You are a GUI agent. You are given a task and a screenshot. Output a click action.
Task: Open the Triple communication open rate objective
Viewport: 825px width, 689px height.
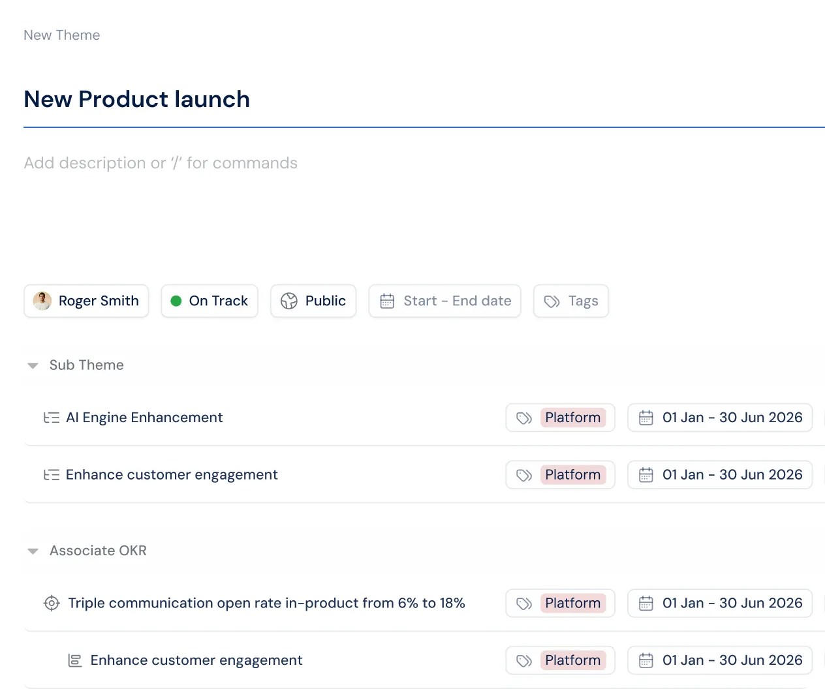point(266,604)
